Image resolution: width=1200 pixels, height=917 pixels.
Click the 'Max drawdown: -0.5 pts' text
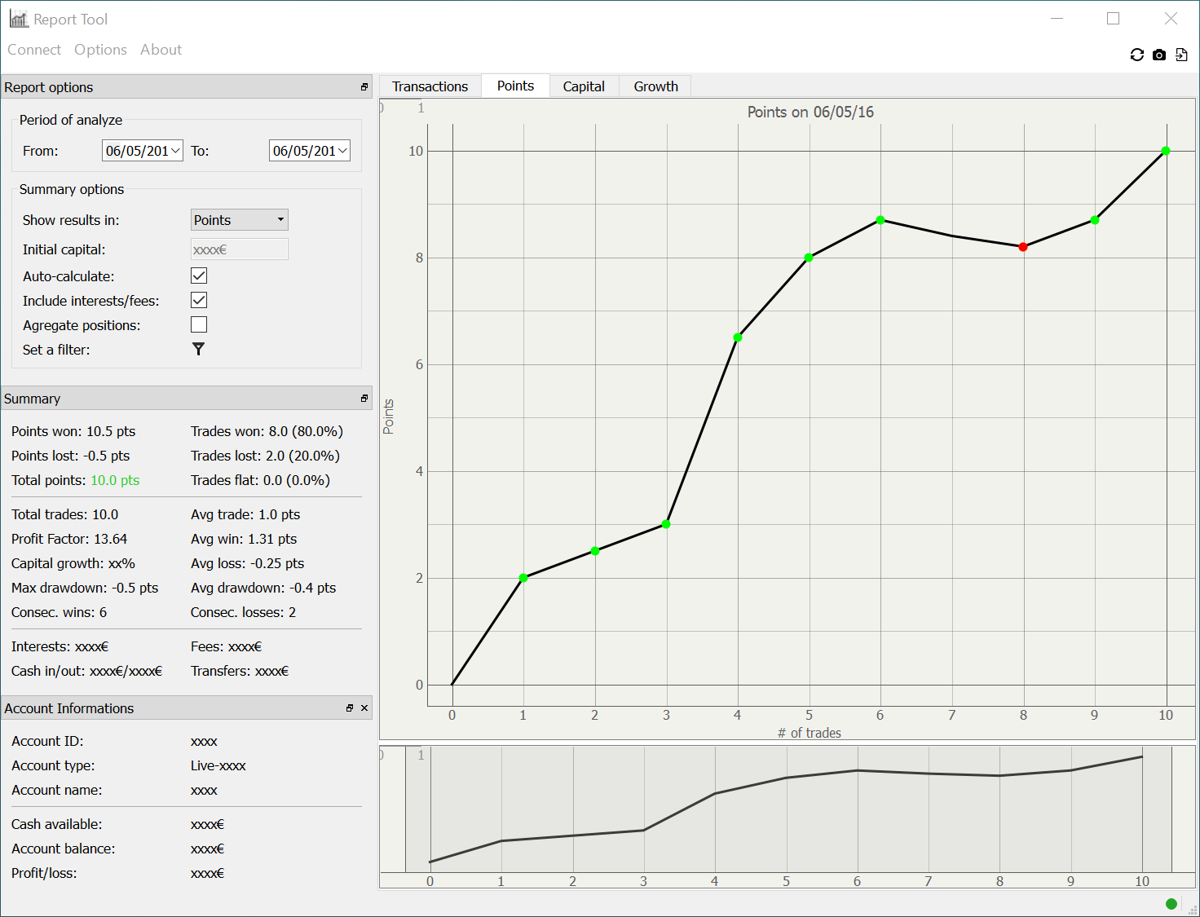[x=85, y=588]
